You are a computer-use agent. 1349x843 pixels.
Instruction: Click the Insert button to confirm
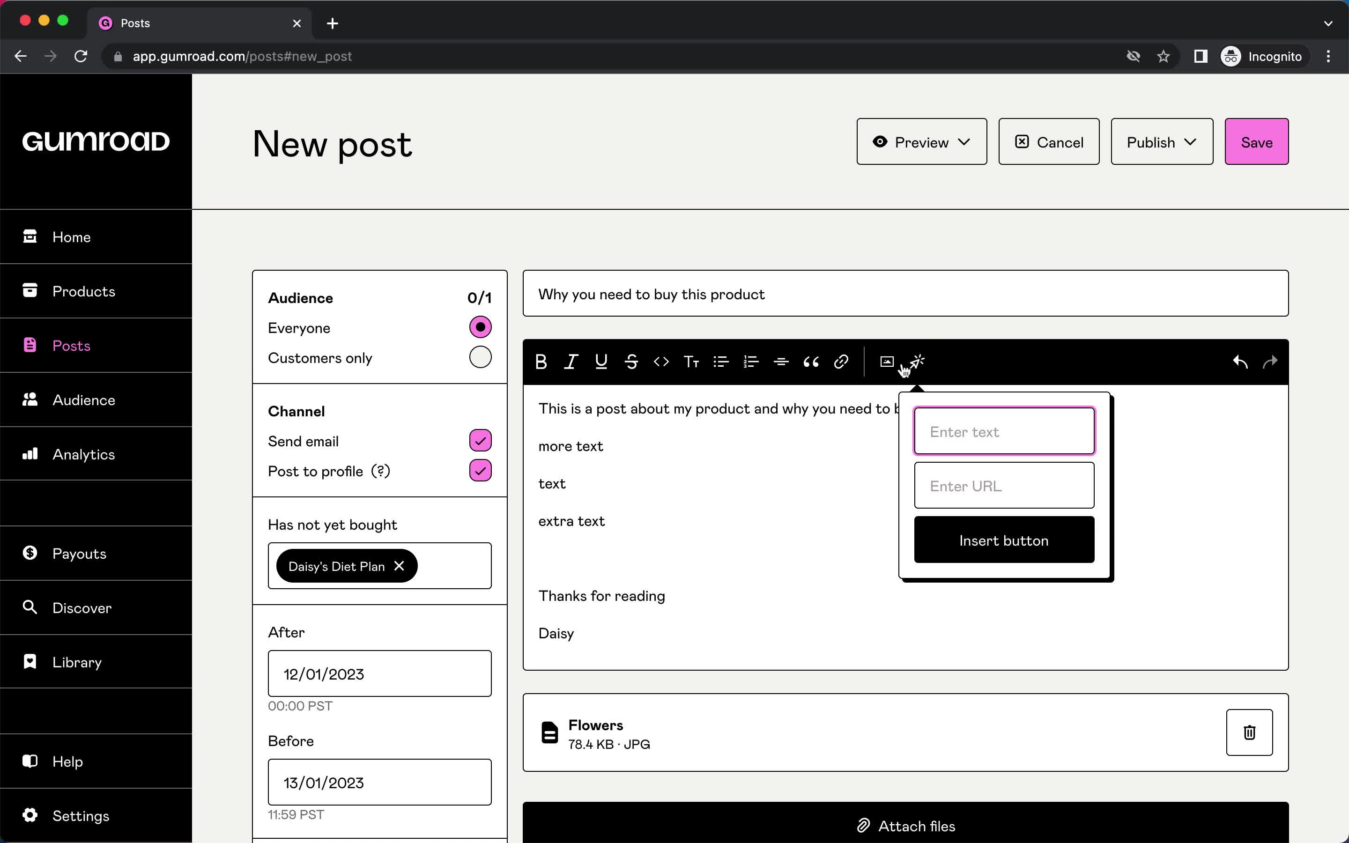(1003, 540)
